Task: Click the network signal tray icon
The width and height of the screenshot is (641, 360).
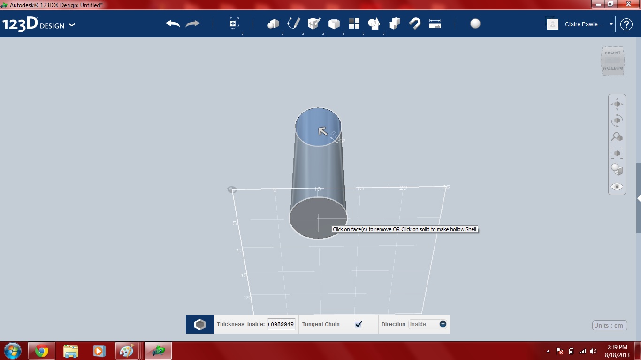Action: [582, 351]
